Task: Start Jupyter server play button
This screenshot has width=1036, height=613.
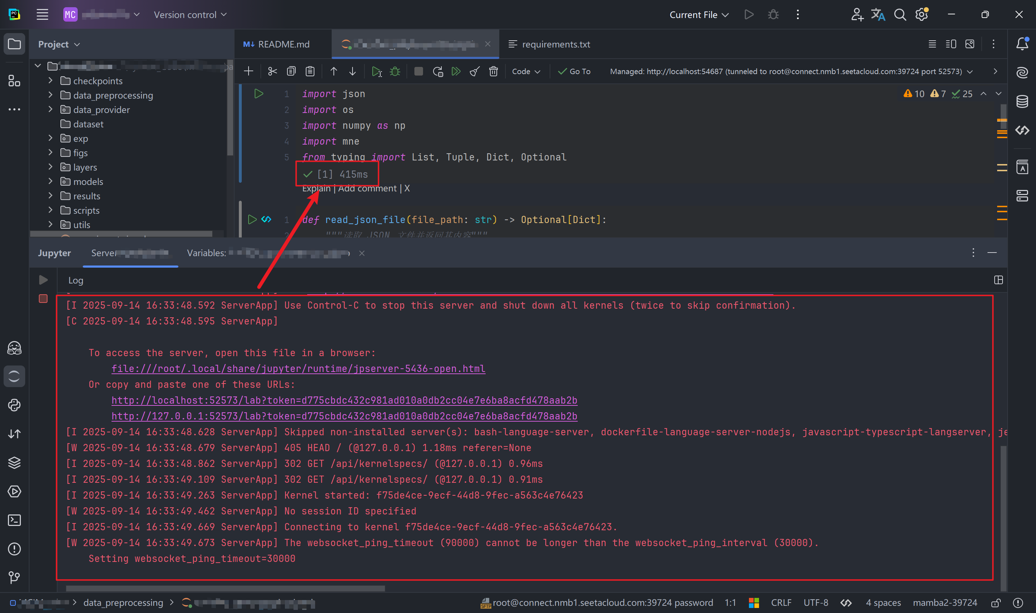Action: [43, 280]
